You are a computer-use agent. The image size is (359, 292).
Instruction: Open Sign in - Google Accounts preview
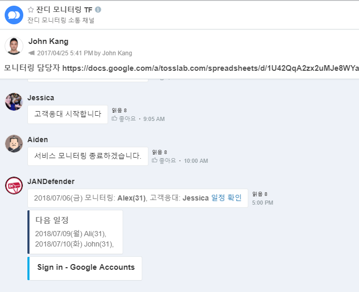pos(86,268)
